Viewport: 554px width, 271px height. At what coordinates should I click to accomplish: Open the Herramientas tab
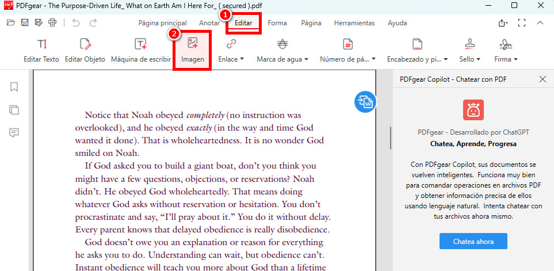coord(354,23)
